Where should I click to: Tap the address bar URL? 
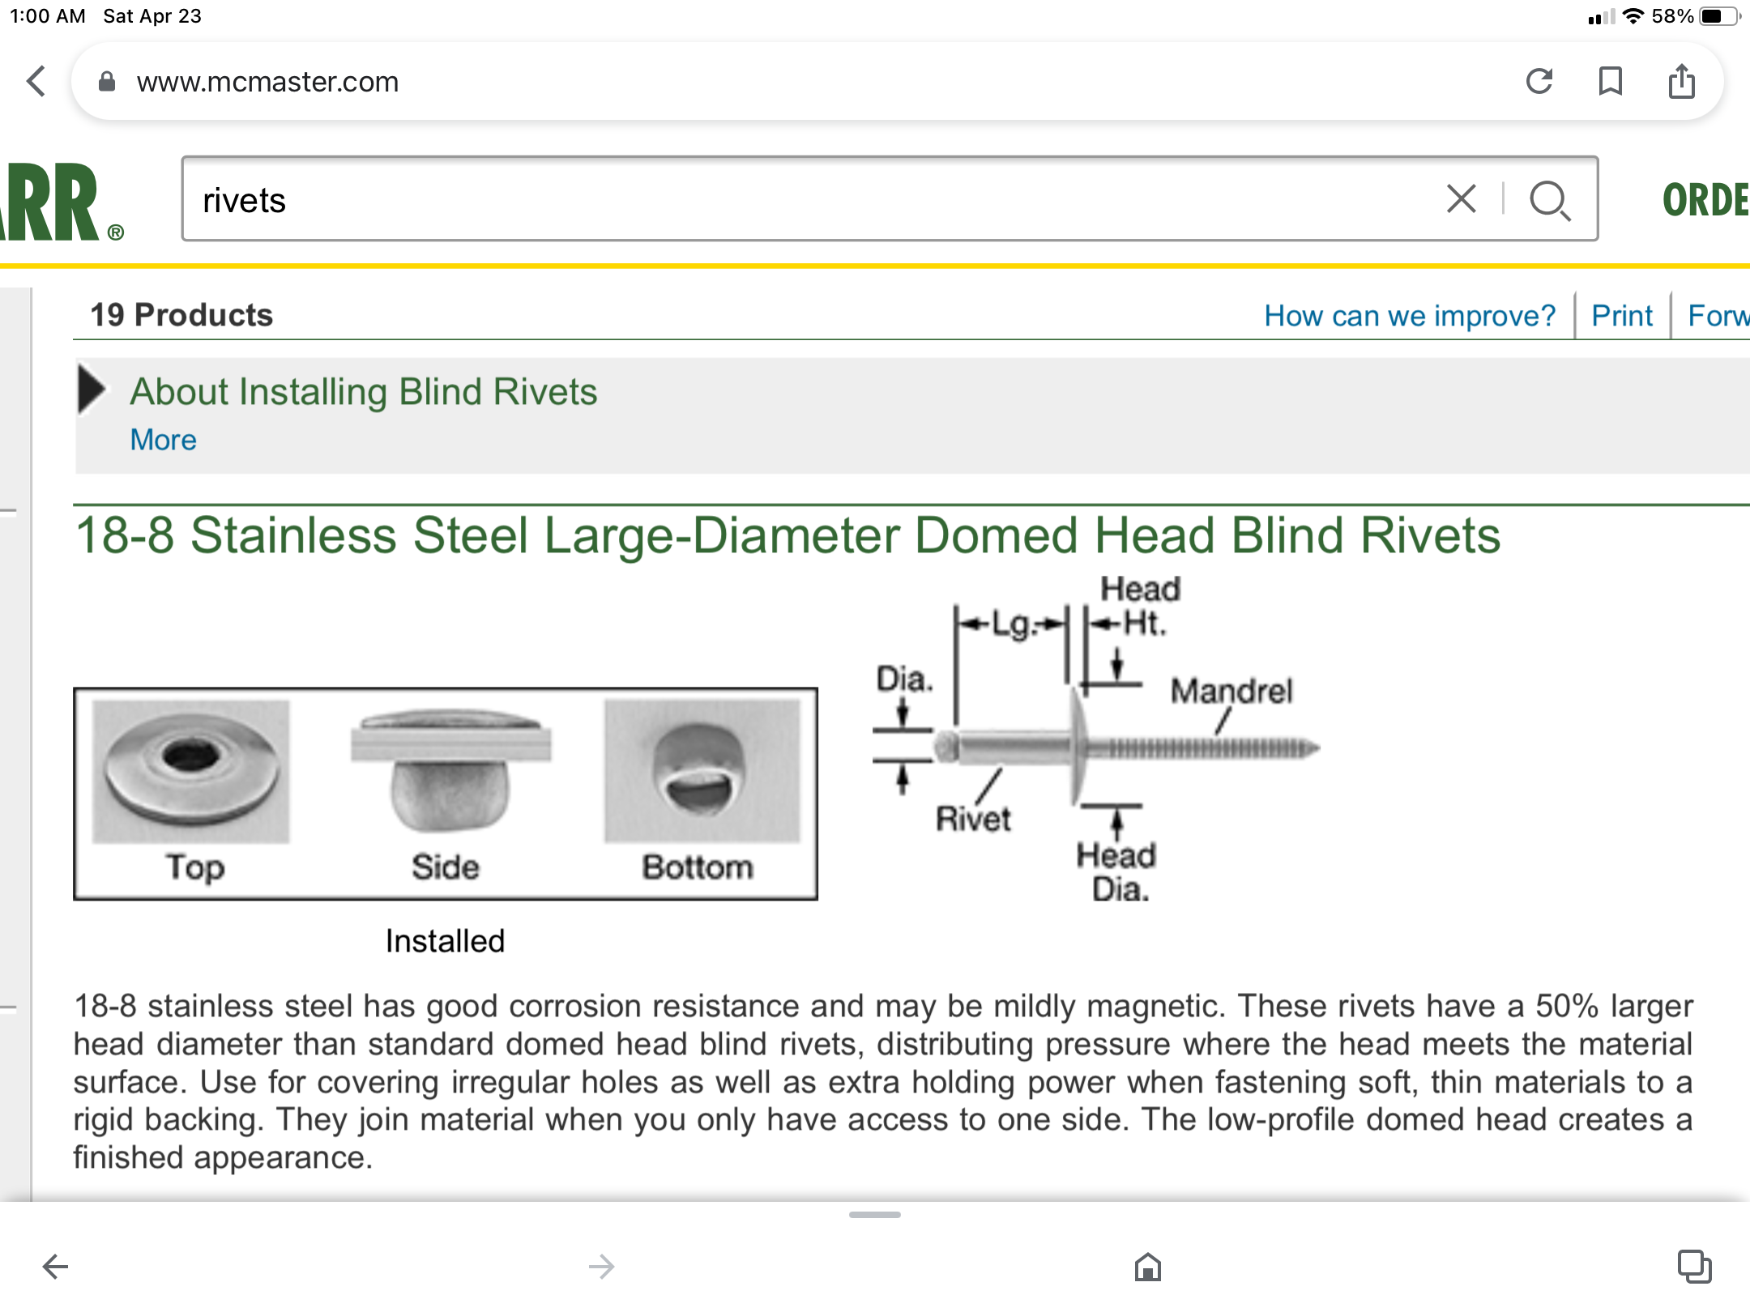267,82
